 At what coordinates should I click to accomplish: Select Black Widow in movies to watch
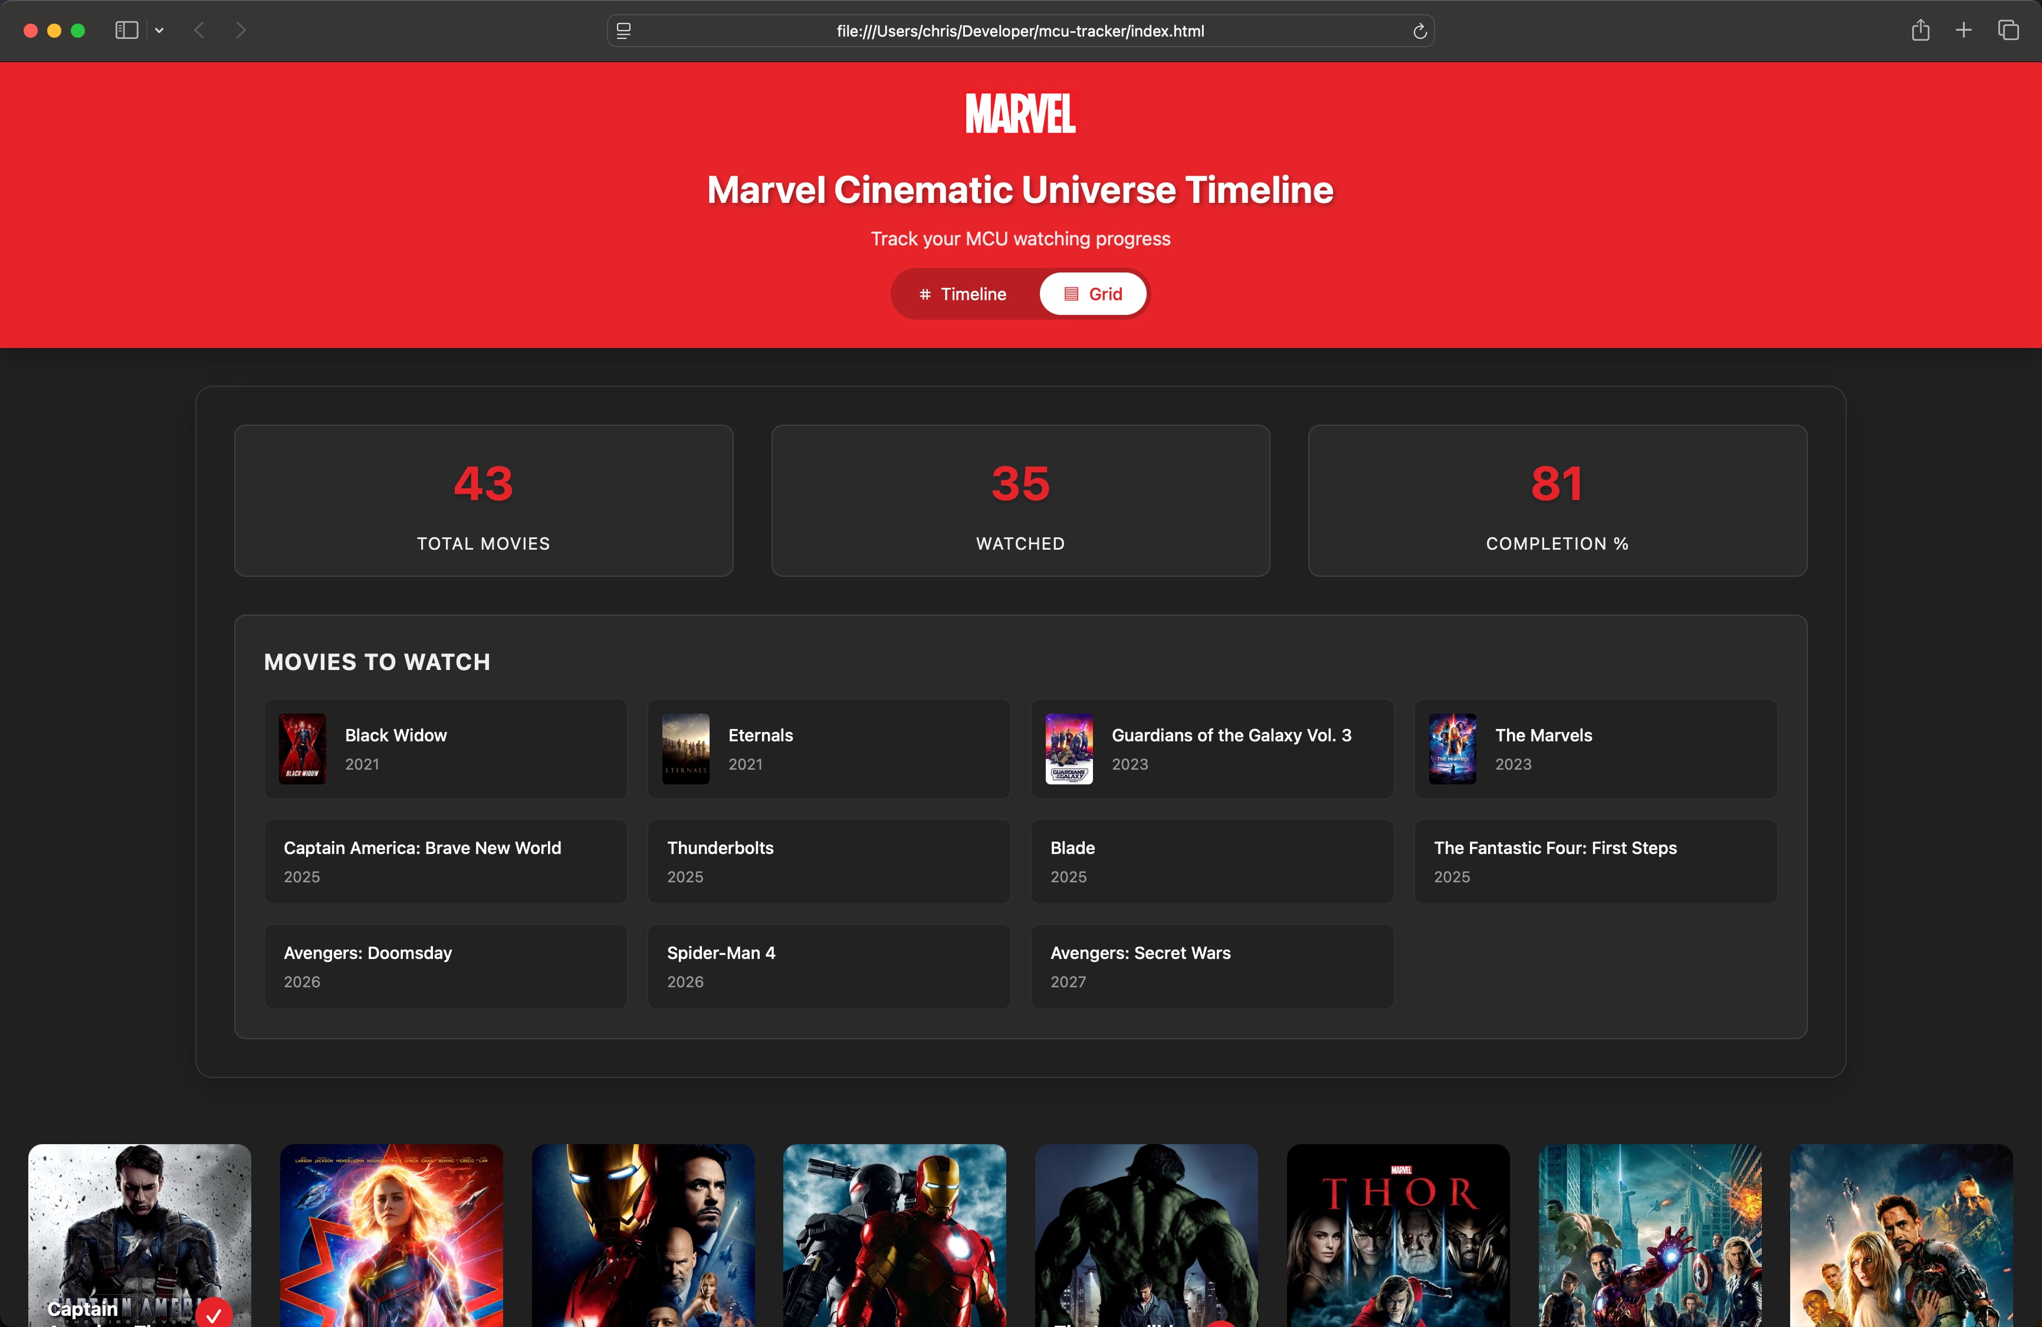click(x=445, y=749)
